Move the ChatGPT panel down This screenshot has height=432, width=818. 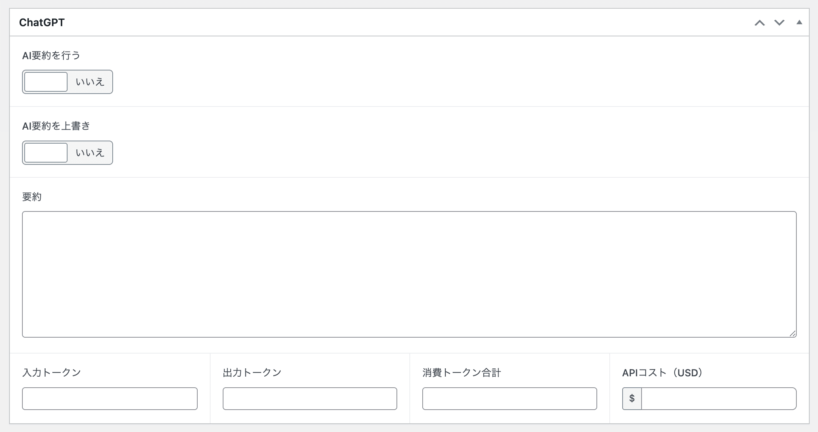[779, 23]
